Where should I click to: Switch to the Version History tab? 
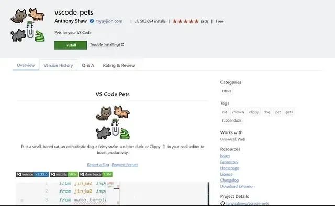coord(58,65)
